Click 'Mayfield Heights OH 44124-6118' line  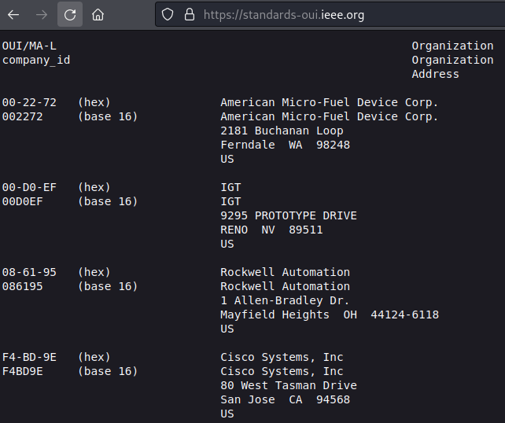pyautogui.click(x=330, y=315)
